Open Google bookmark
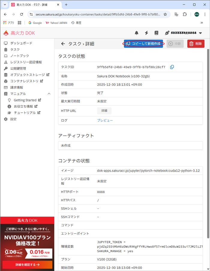 click(x=35, y=23)
